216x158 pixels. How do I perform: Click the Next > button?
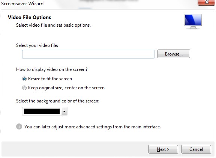pos(163,149)
